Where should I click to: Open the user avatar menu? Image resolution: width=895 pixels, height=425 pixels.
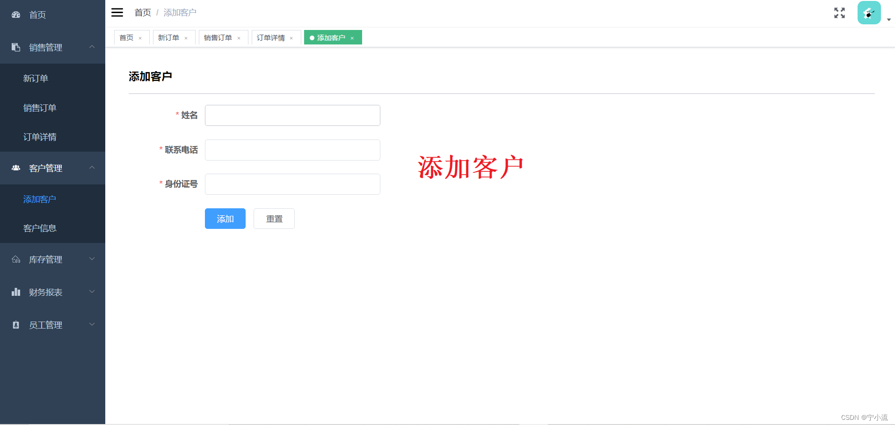(x=869, y=13)
